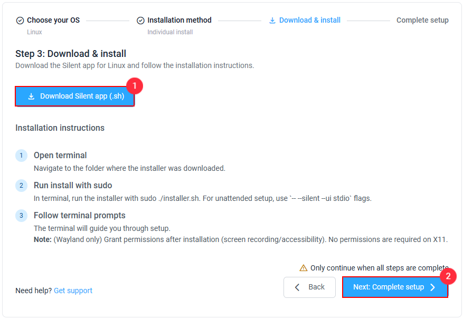Click the red badge numbered 2

(x=448, y=276)
